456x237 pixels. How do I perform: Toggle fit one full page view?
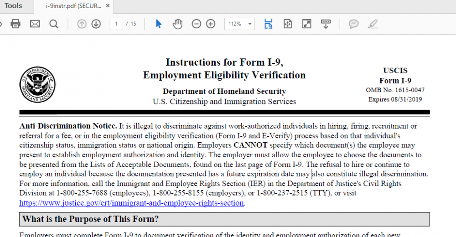tap(288, 24)
